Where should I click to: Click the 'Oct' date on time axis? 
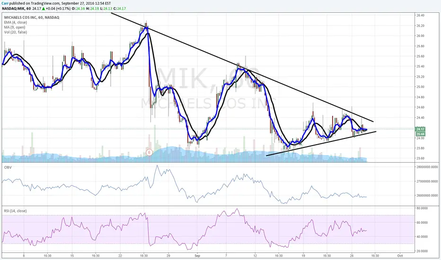click(x=400, y=256)
